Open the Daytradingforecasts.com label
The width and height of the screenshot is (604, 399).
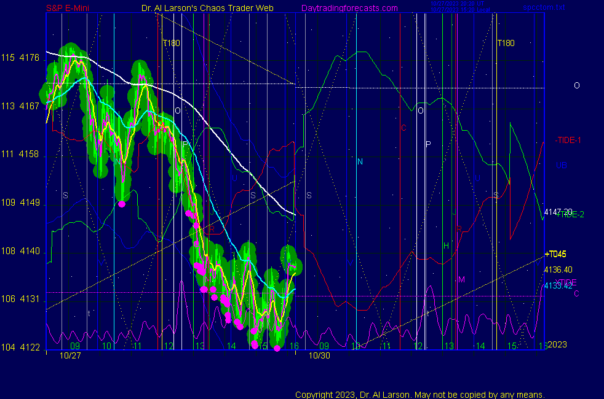coord(349,8)
